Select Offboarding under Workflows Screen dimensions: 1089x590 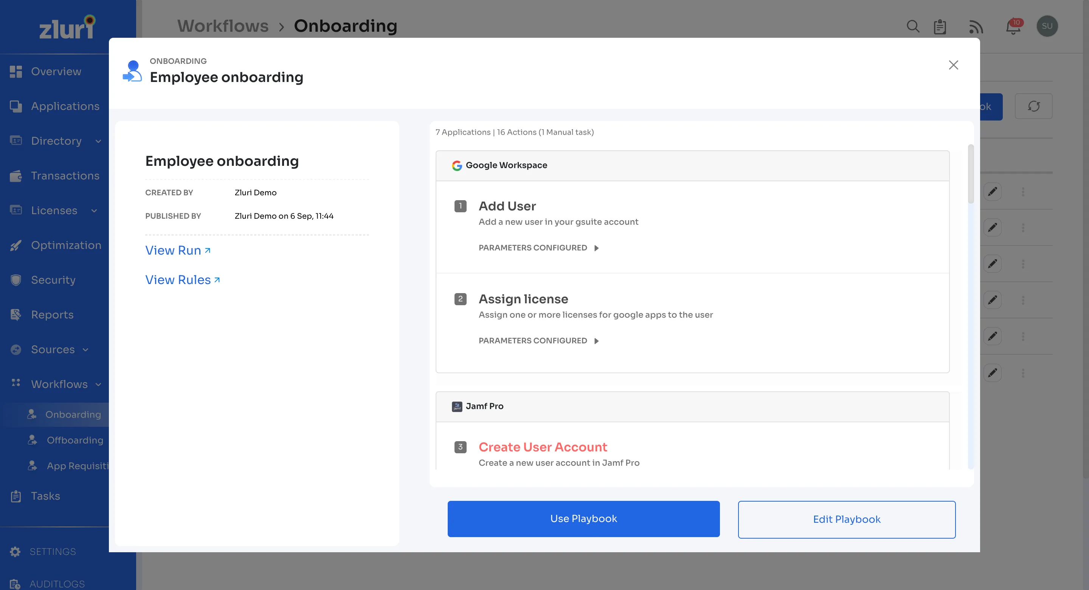(75, 440)
